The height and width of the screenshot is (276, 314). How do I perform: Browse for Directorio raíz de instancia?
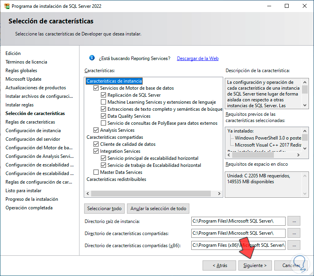coord(294,221)
